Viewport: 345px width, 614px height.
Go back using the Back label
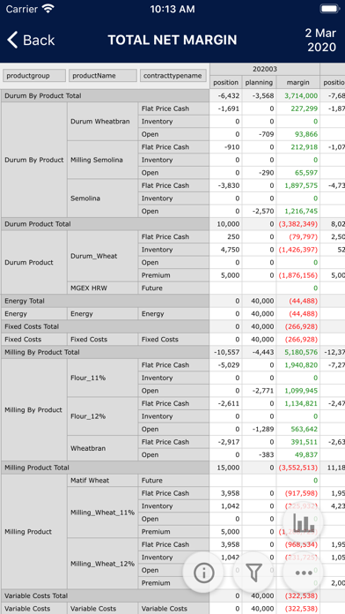(39, 40)
